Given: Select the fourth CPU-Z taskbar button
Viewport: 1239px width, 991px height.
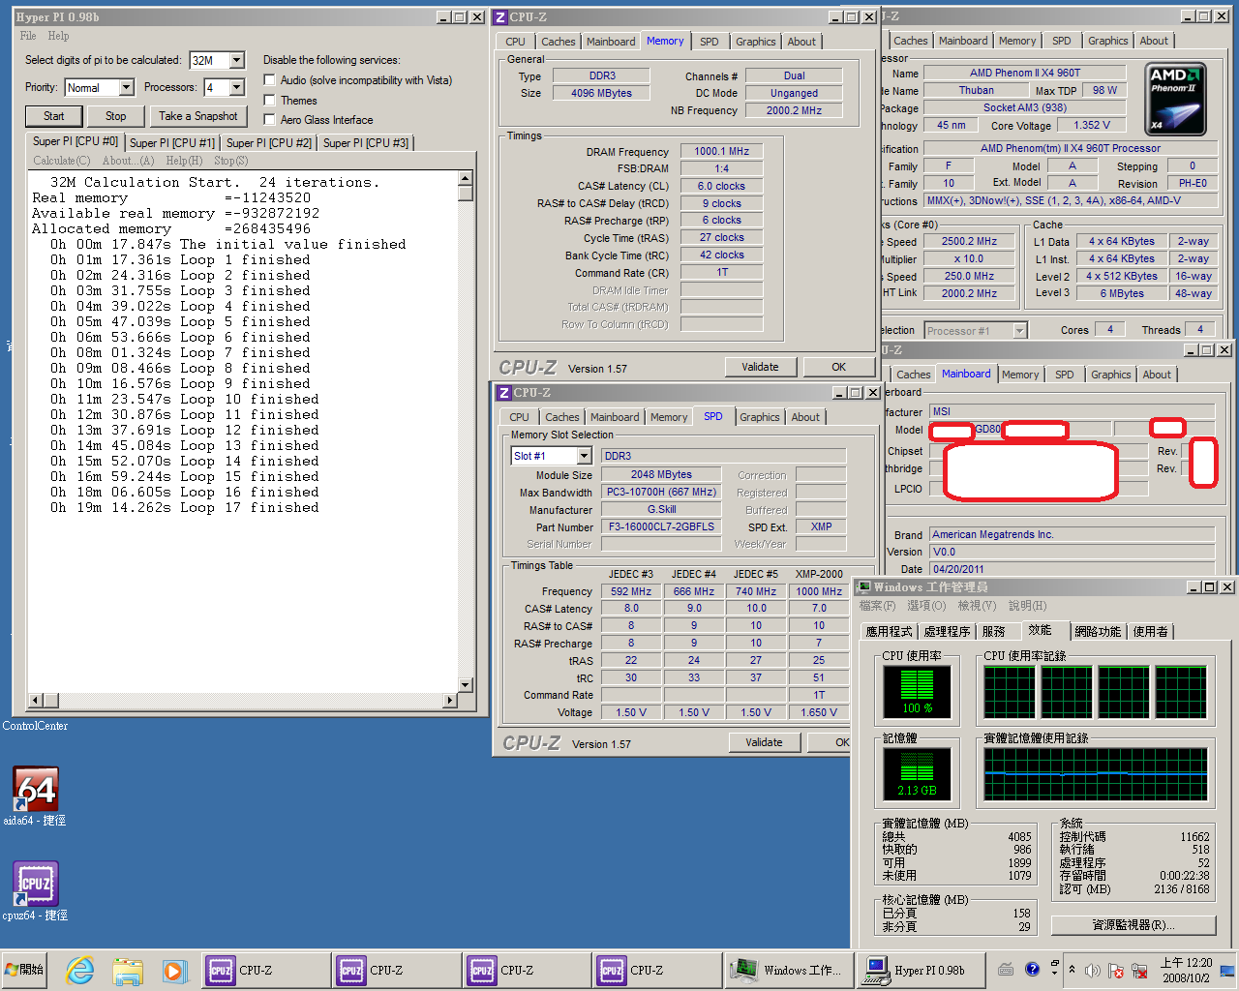Looking at the screenshot, I should click(657, 970).
